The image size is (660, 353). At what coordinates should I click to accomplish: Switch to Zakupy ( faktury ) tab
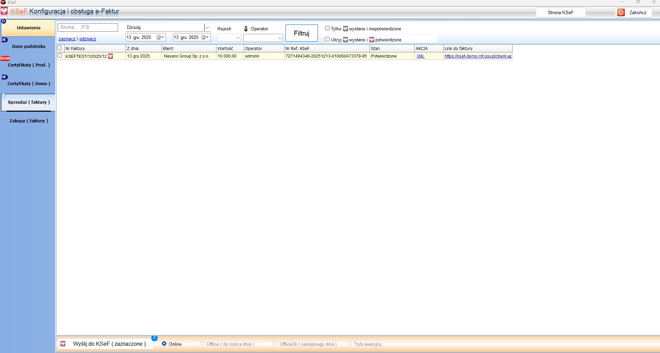pyautogui.click(x=29, y=121)
